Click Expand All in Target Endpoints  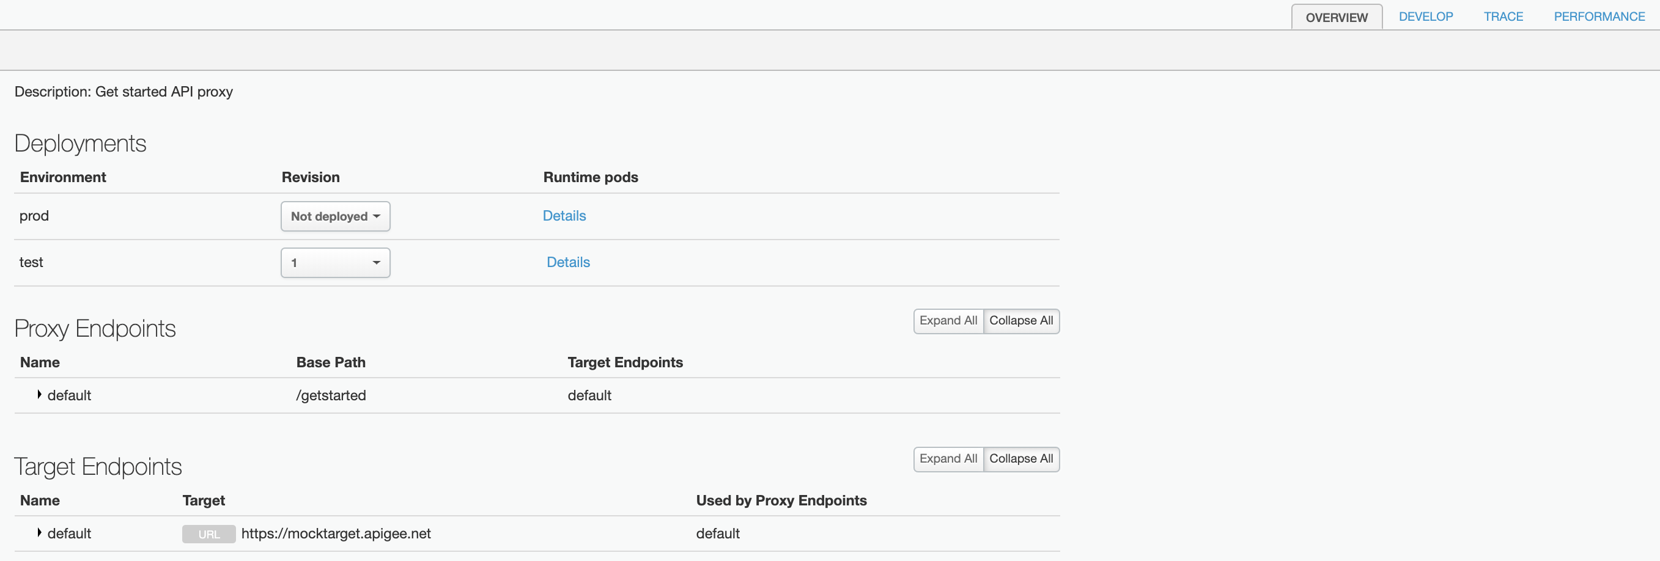[948, 458]
